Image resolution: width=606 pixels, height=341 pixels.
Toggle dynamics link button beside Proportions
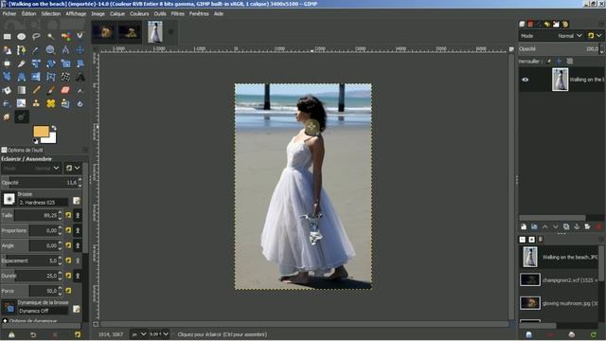pyautogui.click(x=78, y=230)
